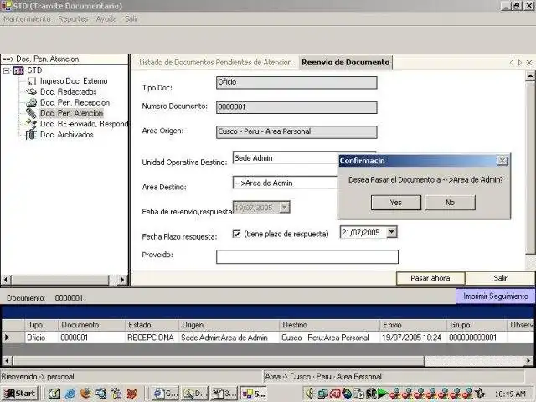Viewport: 536px width, 402px height.
Task: Close the document tab panel X
Action: (529, 63)
